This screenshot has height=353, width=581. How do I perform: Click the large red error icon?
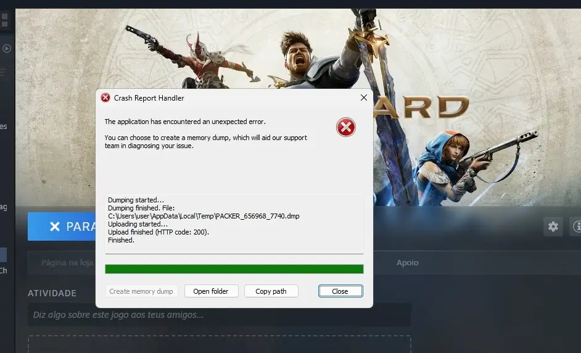346,127
